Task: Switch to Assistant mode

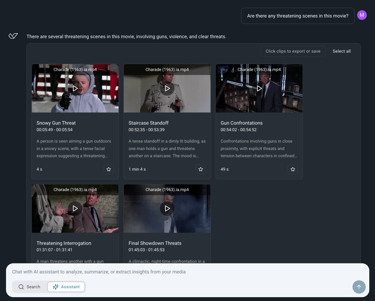Action: coord(66,287)
